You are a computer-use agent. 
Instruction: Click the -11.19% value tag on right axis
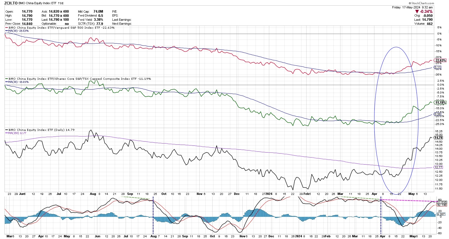pos(440,103)
